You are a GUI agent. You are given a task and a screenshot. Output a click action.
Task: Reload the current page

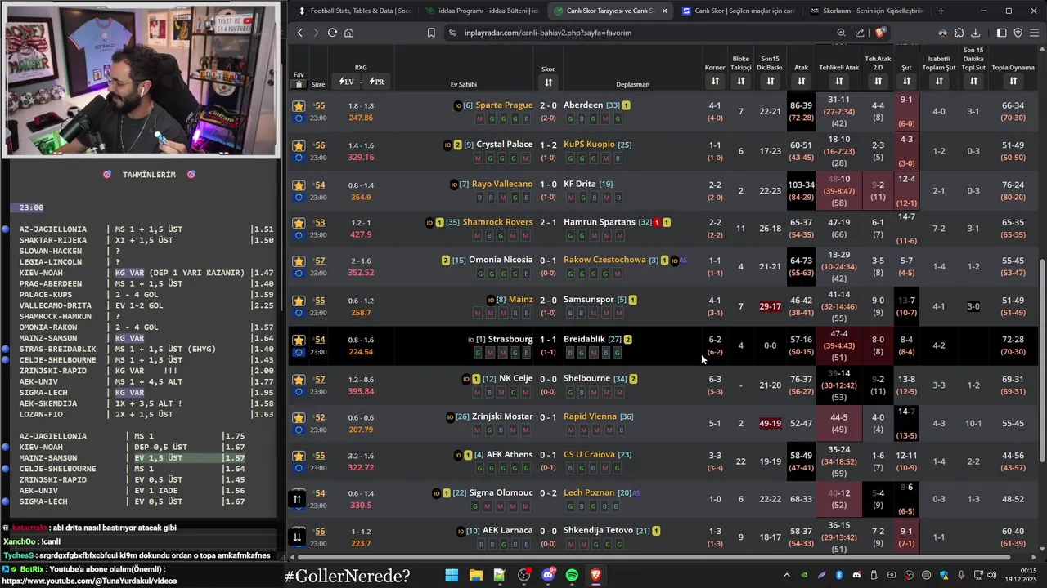(332, 33)
